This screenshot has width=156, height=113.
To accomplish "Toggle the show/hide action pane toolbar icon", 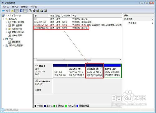I will [x=25, y=11].
